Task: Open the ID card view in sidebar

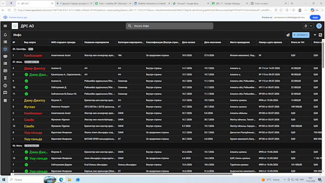Action: (5, 71)
